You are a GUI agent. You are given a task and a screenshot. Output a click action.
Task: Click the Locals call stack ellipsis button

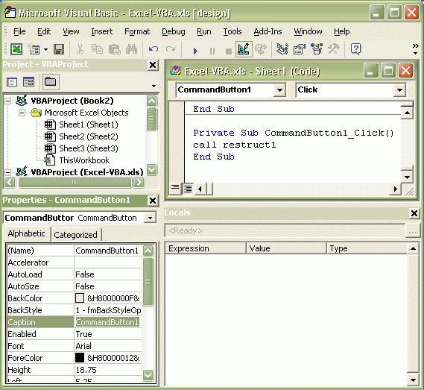pos(413,231)
